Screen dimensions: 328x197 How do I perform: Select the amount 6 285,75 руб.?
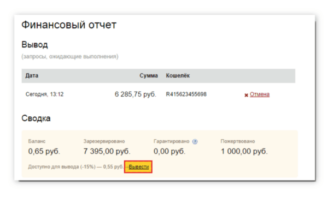click(136, 94)
